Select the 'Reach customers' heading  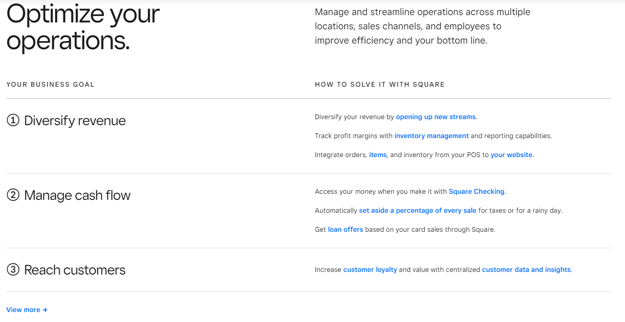coord(75,270)
